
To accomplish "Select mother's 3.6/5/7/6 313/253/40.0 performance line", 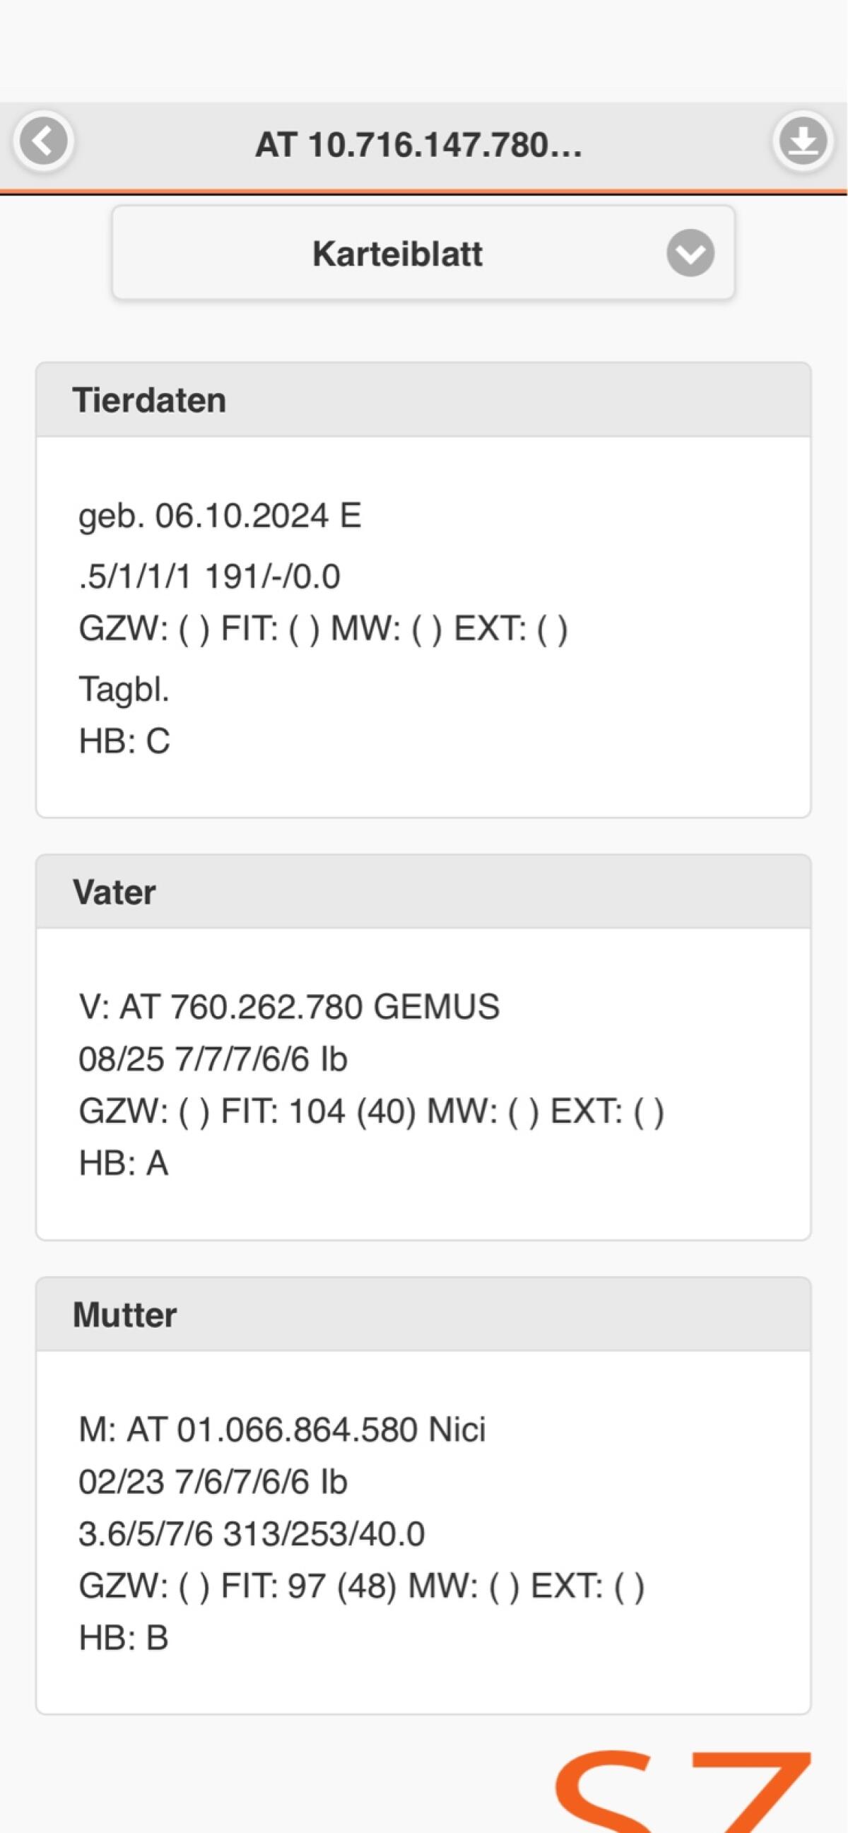I will point(251,1533).
